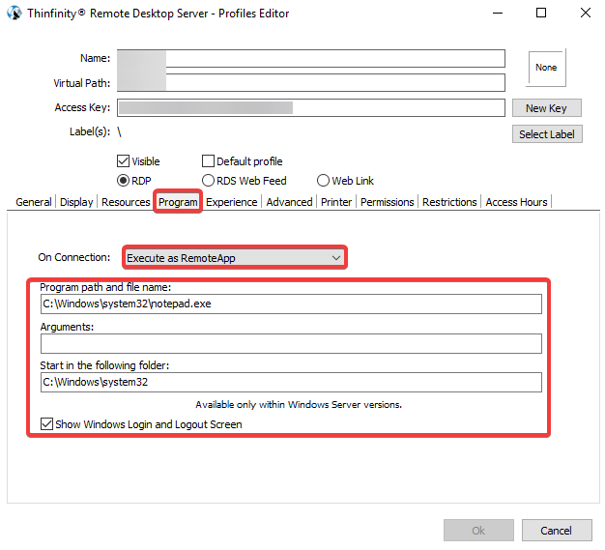Screen dimensions: 605x550
Task: Click the Program path and file name field
Action: 291,304
